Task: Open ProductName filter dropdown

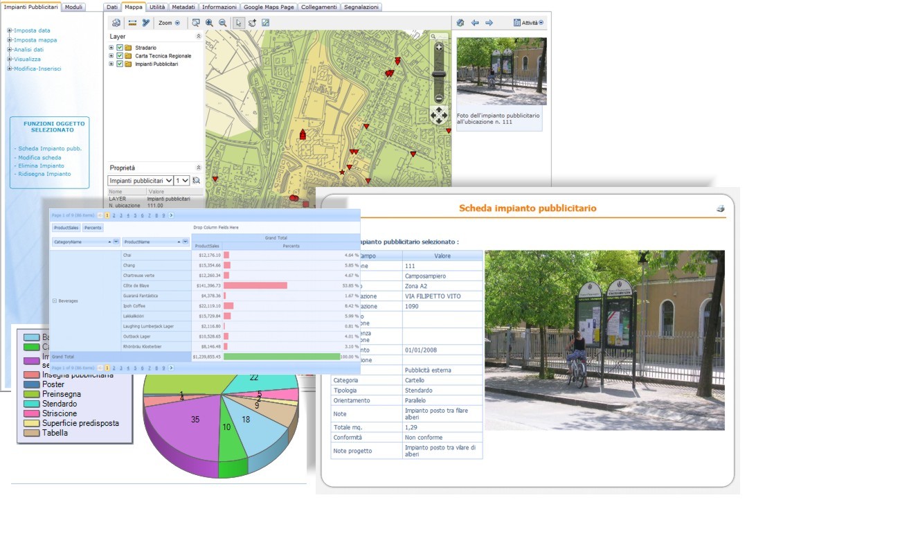Action: click(x=185, y=242)
